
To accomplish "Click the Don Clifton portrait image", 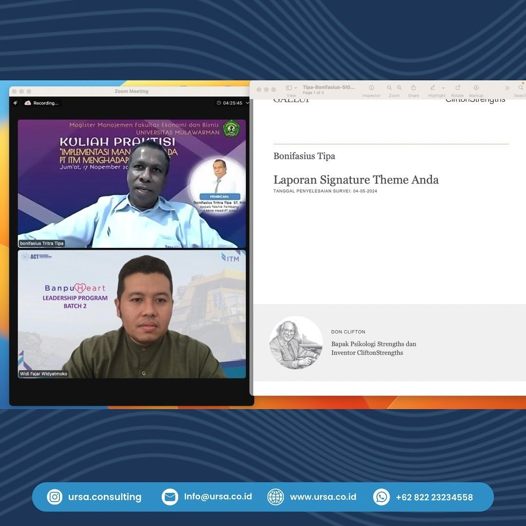I will pyautogui.click(x=296, y=342).
